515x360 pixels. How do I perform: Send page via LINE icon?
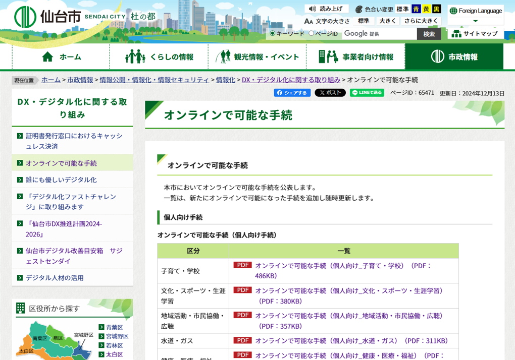(x=367, y=93)
